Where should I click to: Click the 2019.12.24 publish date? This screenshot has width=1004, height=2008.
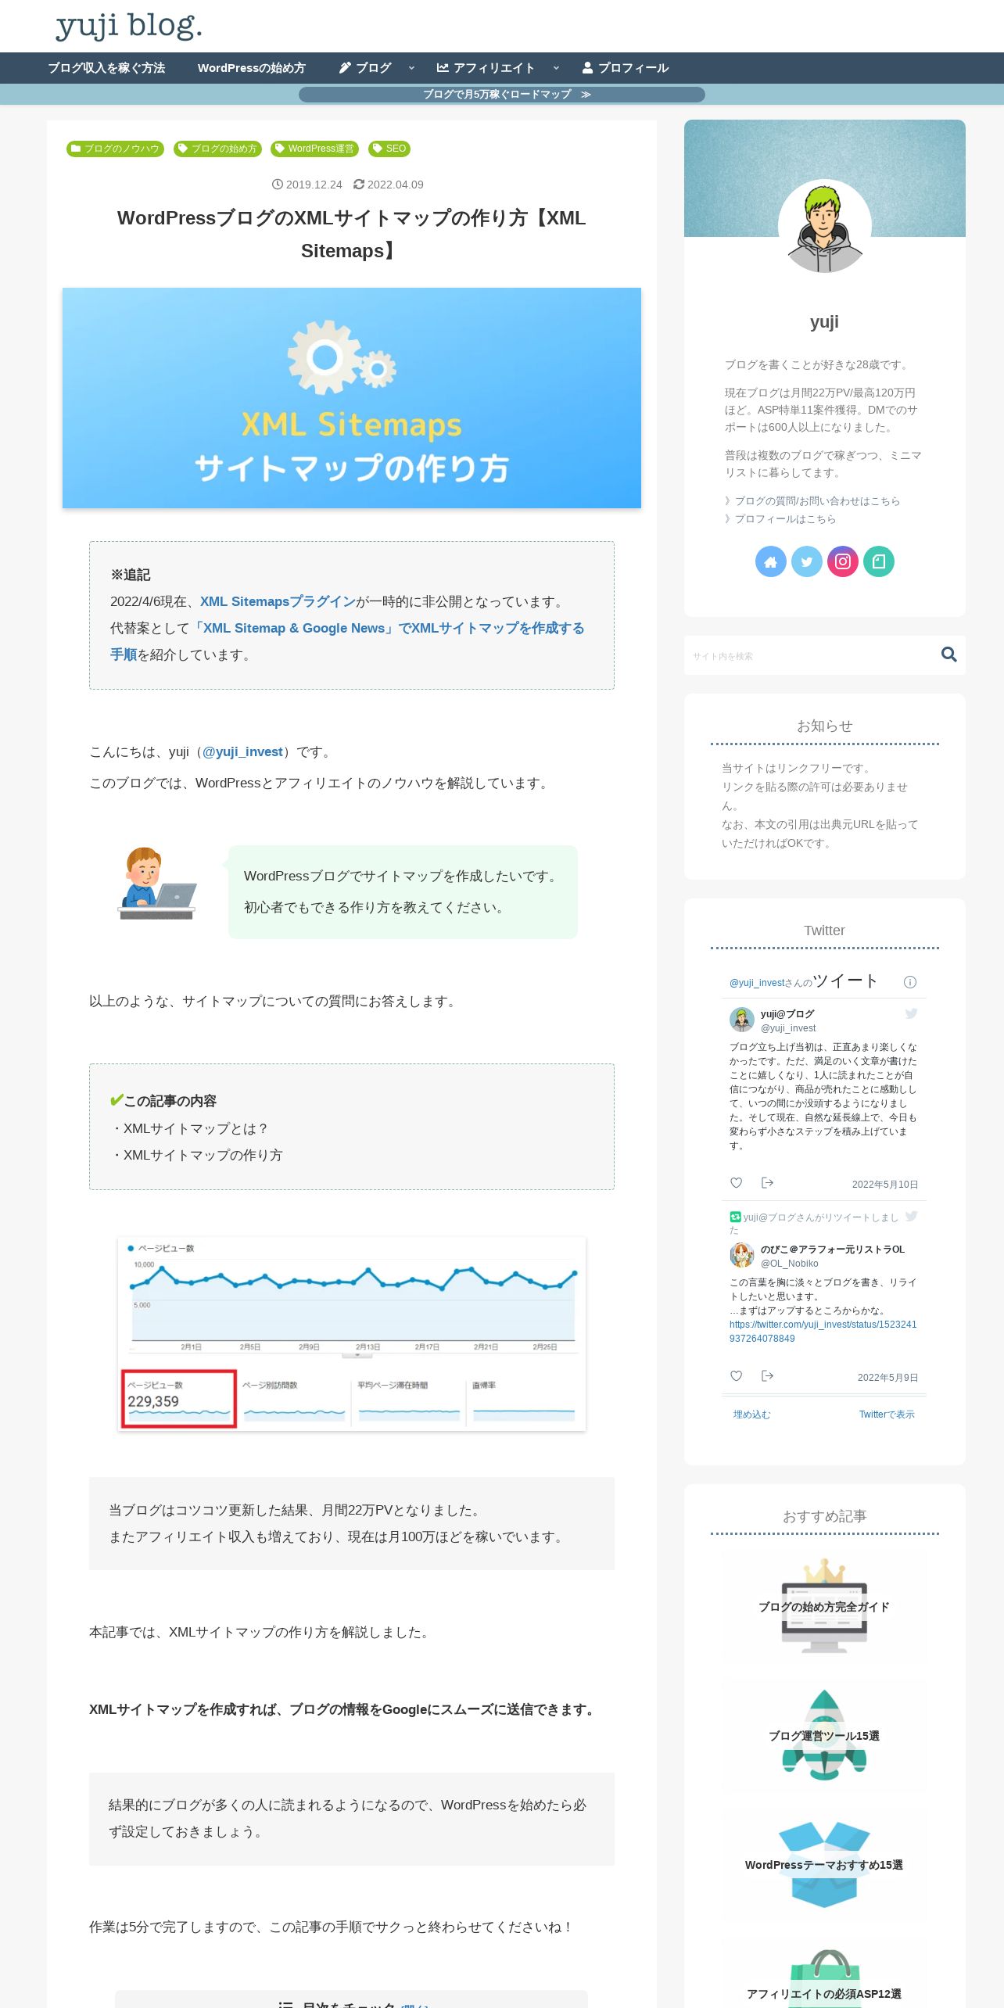point(307,185)
